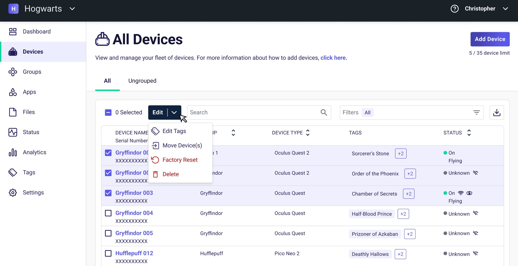Follow the click here link
This screenshot has width=518, height=266.
[334, 58]
